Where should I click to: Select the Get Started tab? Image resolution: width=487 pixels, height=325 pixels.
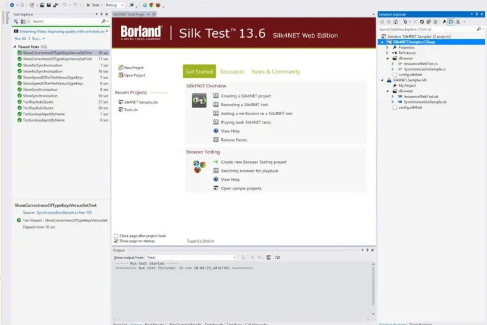tap(199, 72)
